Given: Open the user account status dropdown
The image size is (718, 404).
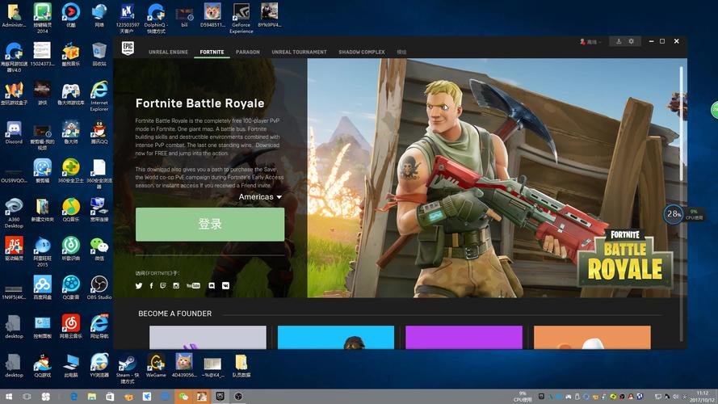Looking at the screenshot, I should click(x=590, y=42).
